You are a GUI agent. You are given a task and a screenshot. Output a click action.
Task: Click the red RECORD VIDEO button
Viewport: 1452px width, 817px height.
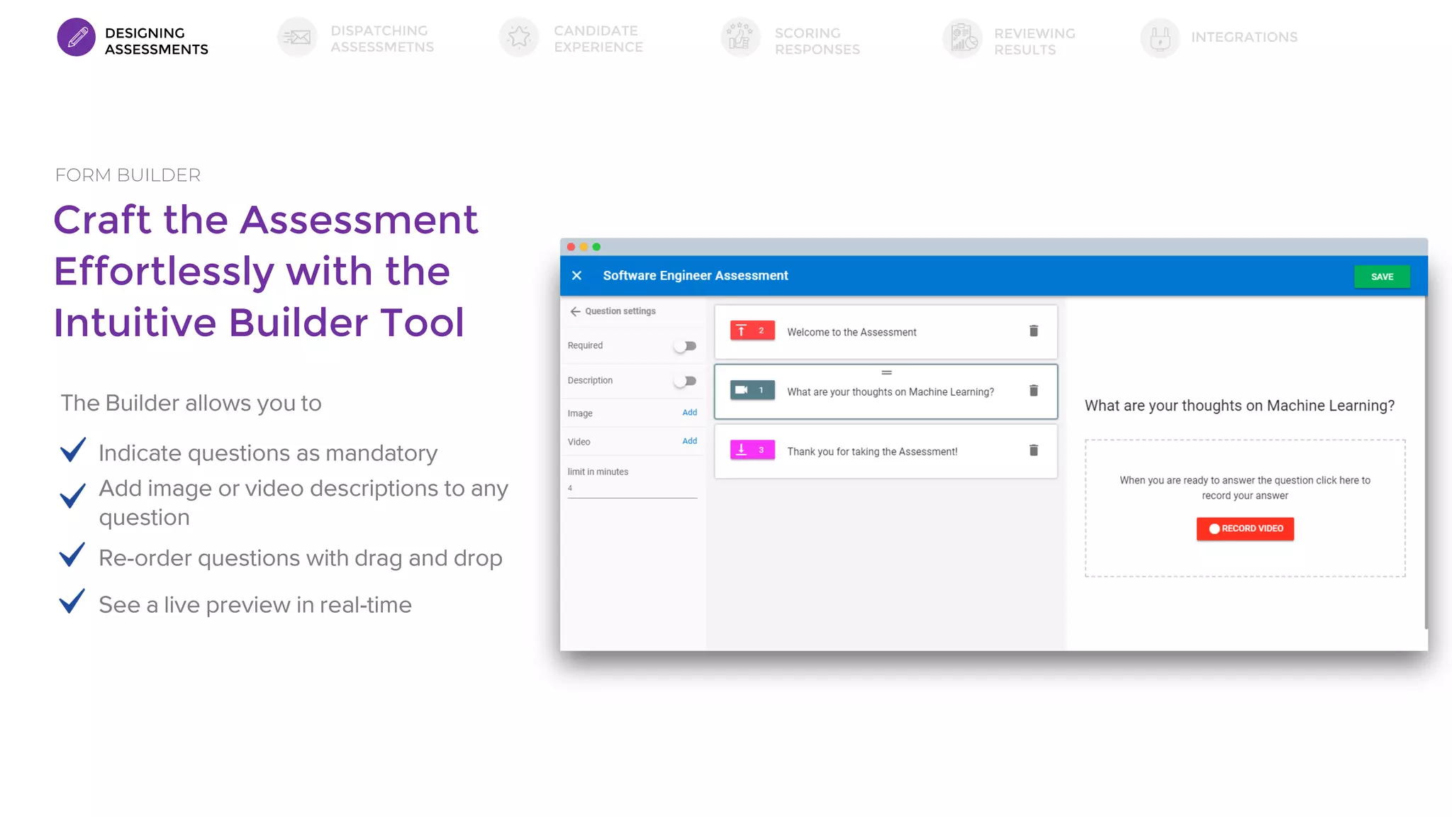pos(1245,529)
